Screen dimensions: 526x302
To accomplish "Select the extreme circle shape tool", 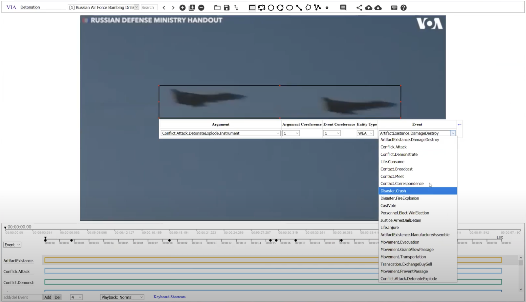I will [x=280, y=8].
